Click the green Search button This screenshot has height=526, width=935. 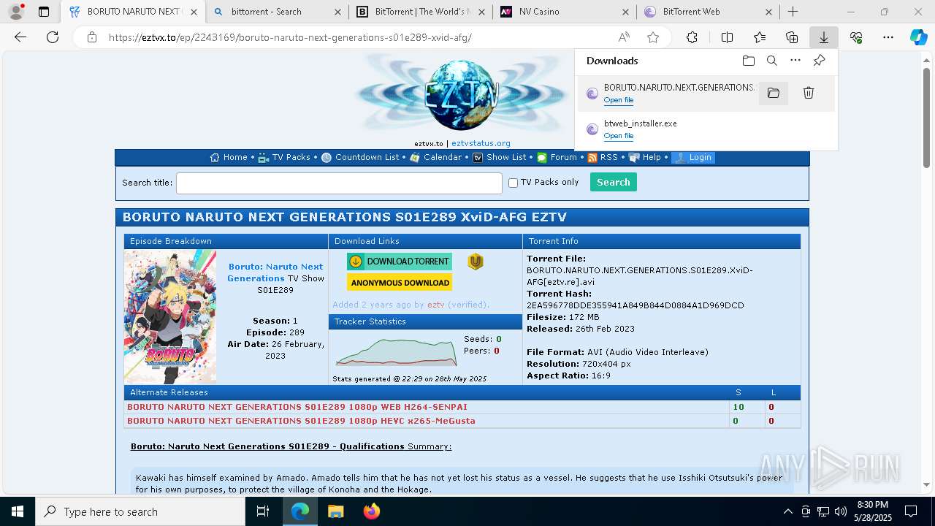pos(614,182)
